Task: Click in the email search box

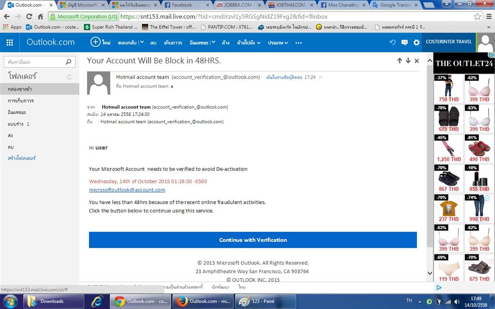Action: pos(35,62)
